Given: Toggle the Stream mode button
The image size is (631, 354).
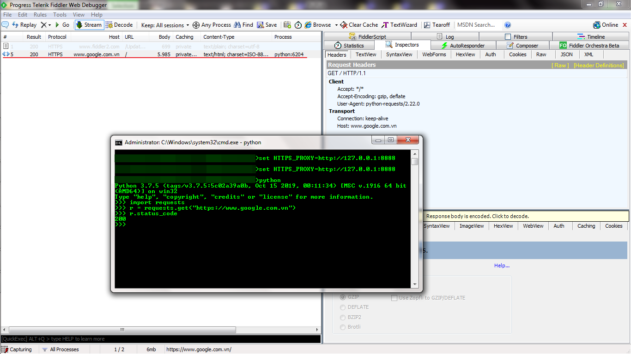Looking at the screenshot, I should click(x=89, y=25).
